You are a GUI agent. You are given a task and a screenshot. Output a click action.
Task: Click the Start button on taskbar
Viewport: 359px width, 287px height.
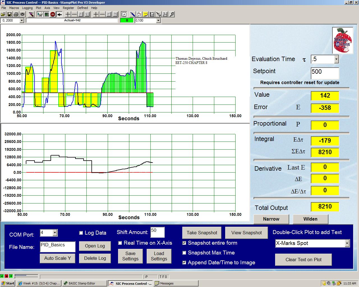(x=8, y=283)
